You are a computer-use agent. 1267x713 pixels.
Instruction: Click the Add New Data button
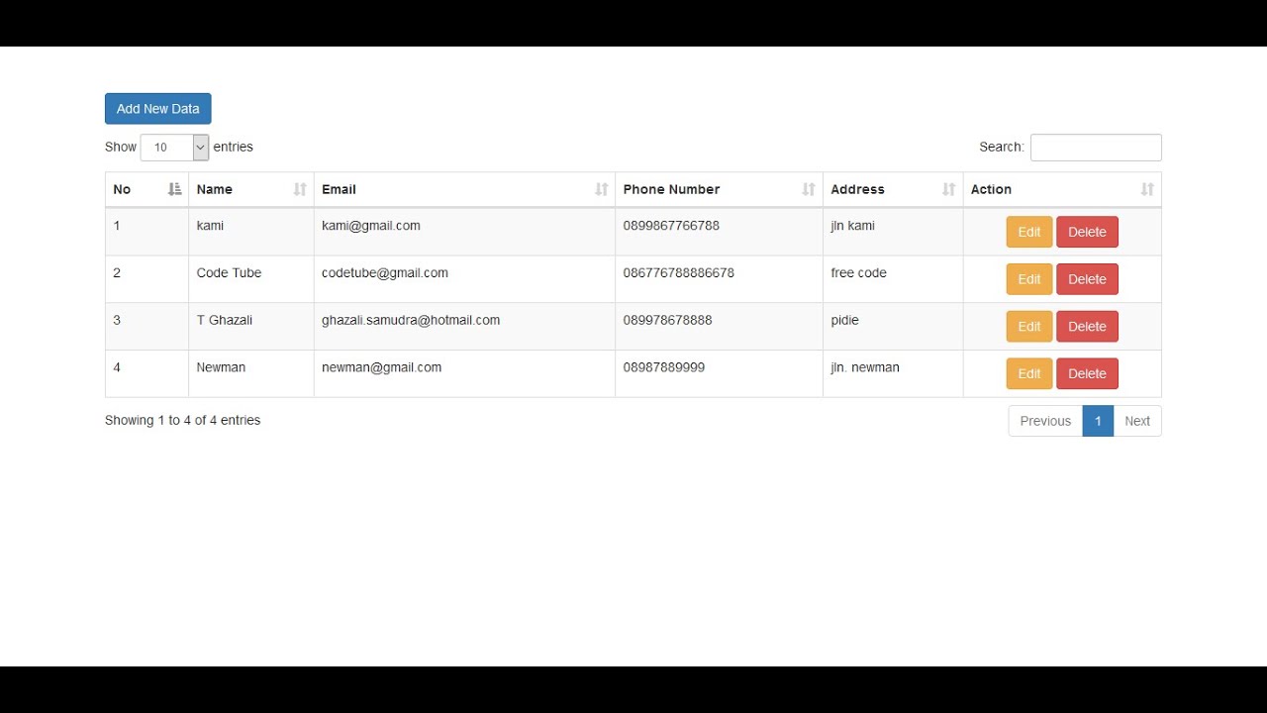[158, 109]
